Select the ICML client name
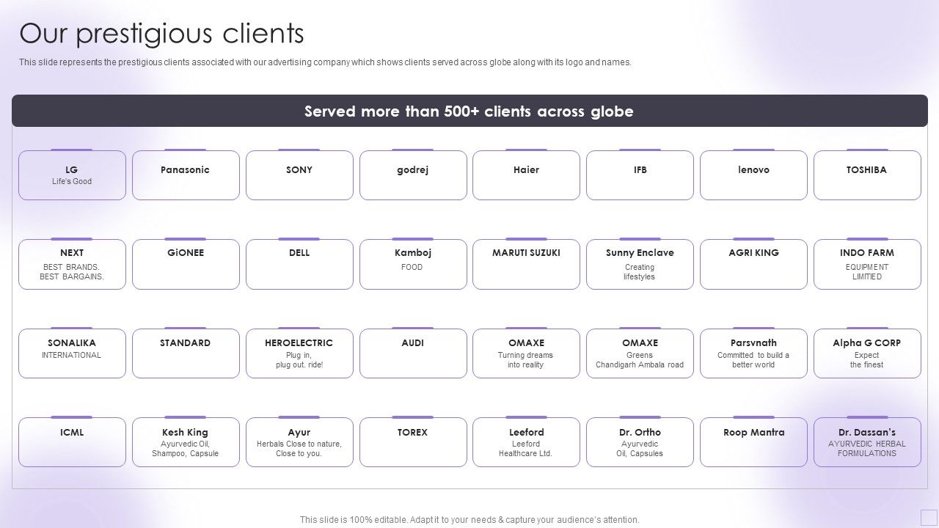This screenshot has height=528, width=939. 72,433
